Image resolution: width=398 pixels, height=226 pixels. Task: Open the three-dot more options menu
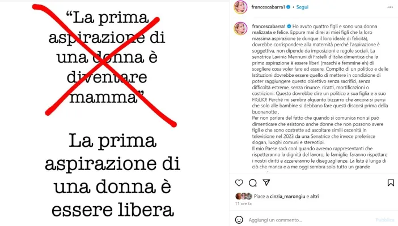coord(390,7)
